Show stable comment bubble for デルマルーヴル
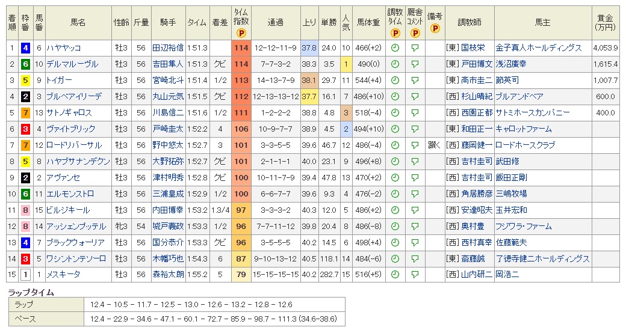 415,64
